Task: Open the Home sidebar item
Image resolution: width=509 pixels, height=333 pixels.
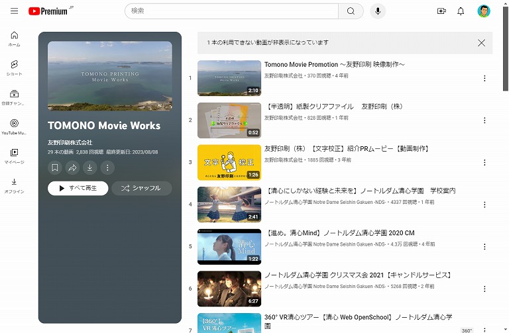Action: click(x=14, y=38)
